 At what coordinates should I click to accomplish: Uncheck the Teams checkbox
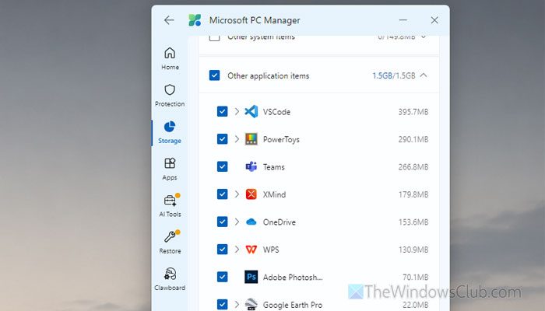click(x=223, y=167)
